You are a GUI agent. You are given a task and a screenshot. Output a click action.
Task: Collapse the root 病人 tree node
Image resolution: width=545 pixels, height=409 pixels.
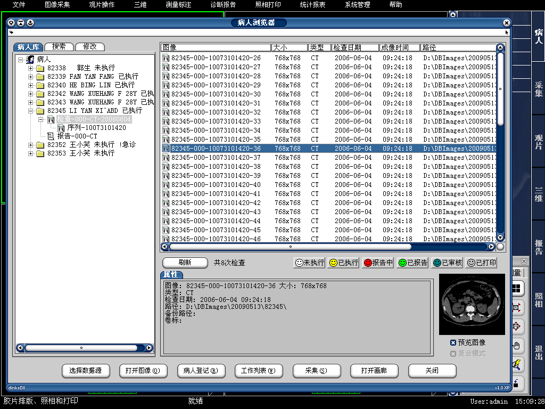pyautogui.click(x=21, y=60)
